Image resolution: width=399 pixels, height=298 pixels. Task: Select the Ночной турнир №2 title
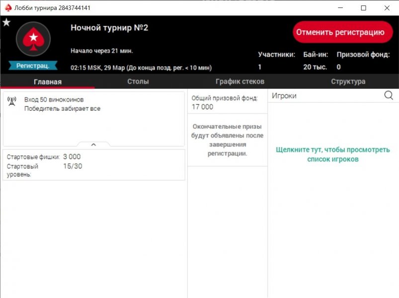[x=109, y=28]
